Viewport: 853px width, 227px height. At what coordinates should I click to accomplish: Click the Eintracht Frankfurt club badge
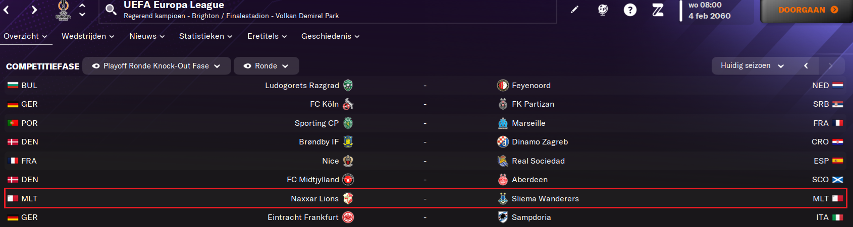[348, 217]
